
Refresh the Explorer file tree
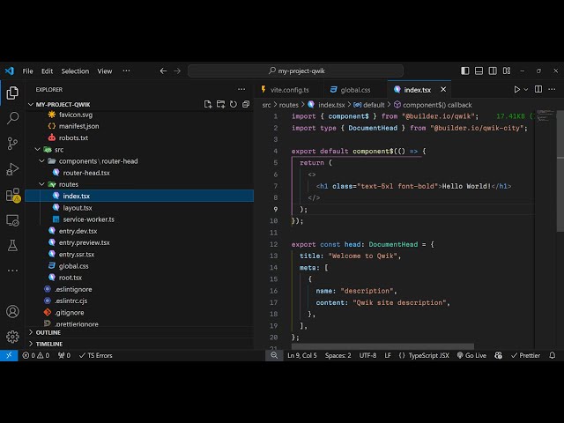[234, 104]
